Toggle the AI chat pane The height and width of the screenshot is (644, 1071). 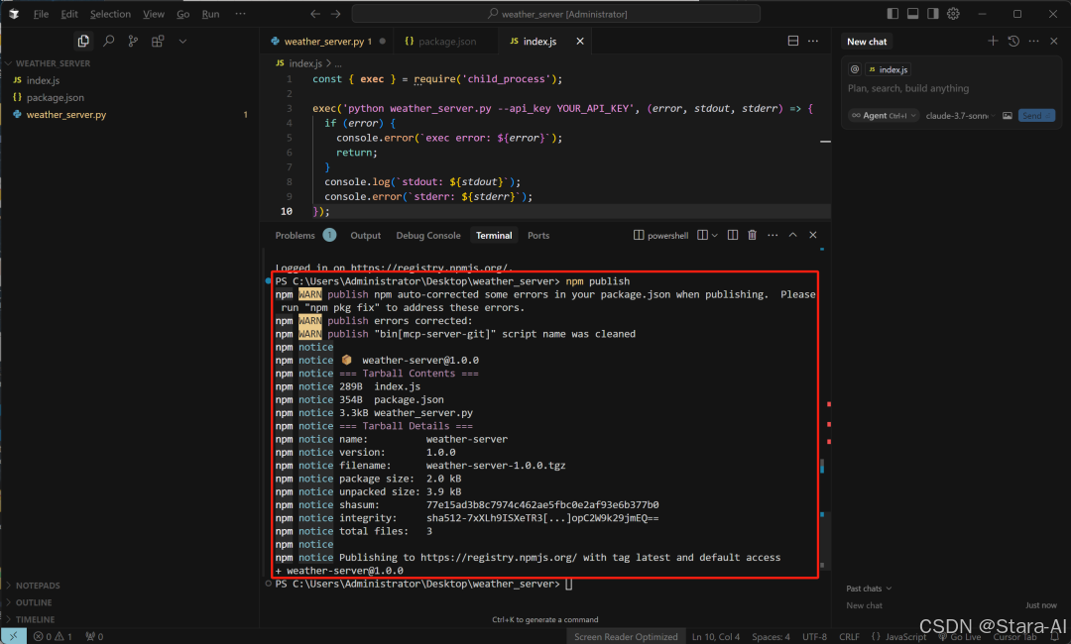pos(933,14)
